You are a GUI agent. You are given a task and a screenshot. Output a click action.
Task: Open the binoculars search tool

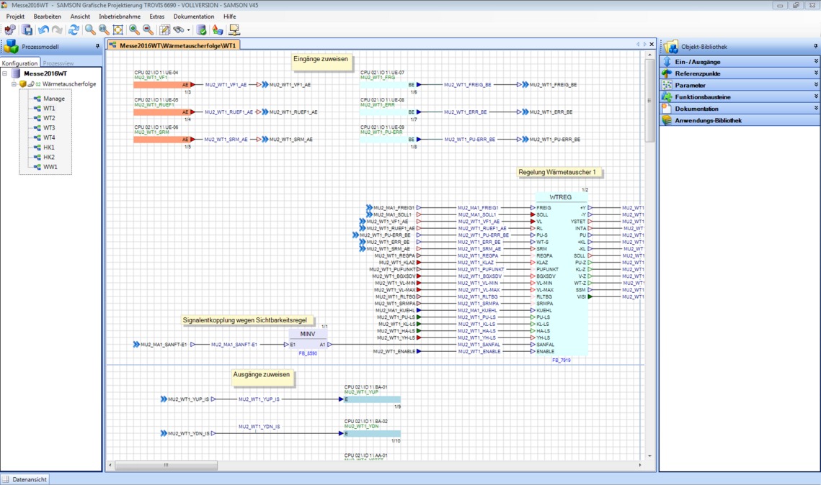point(179,30)
